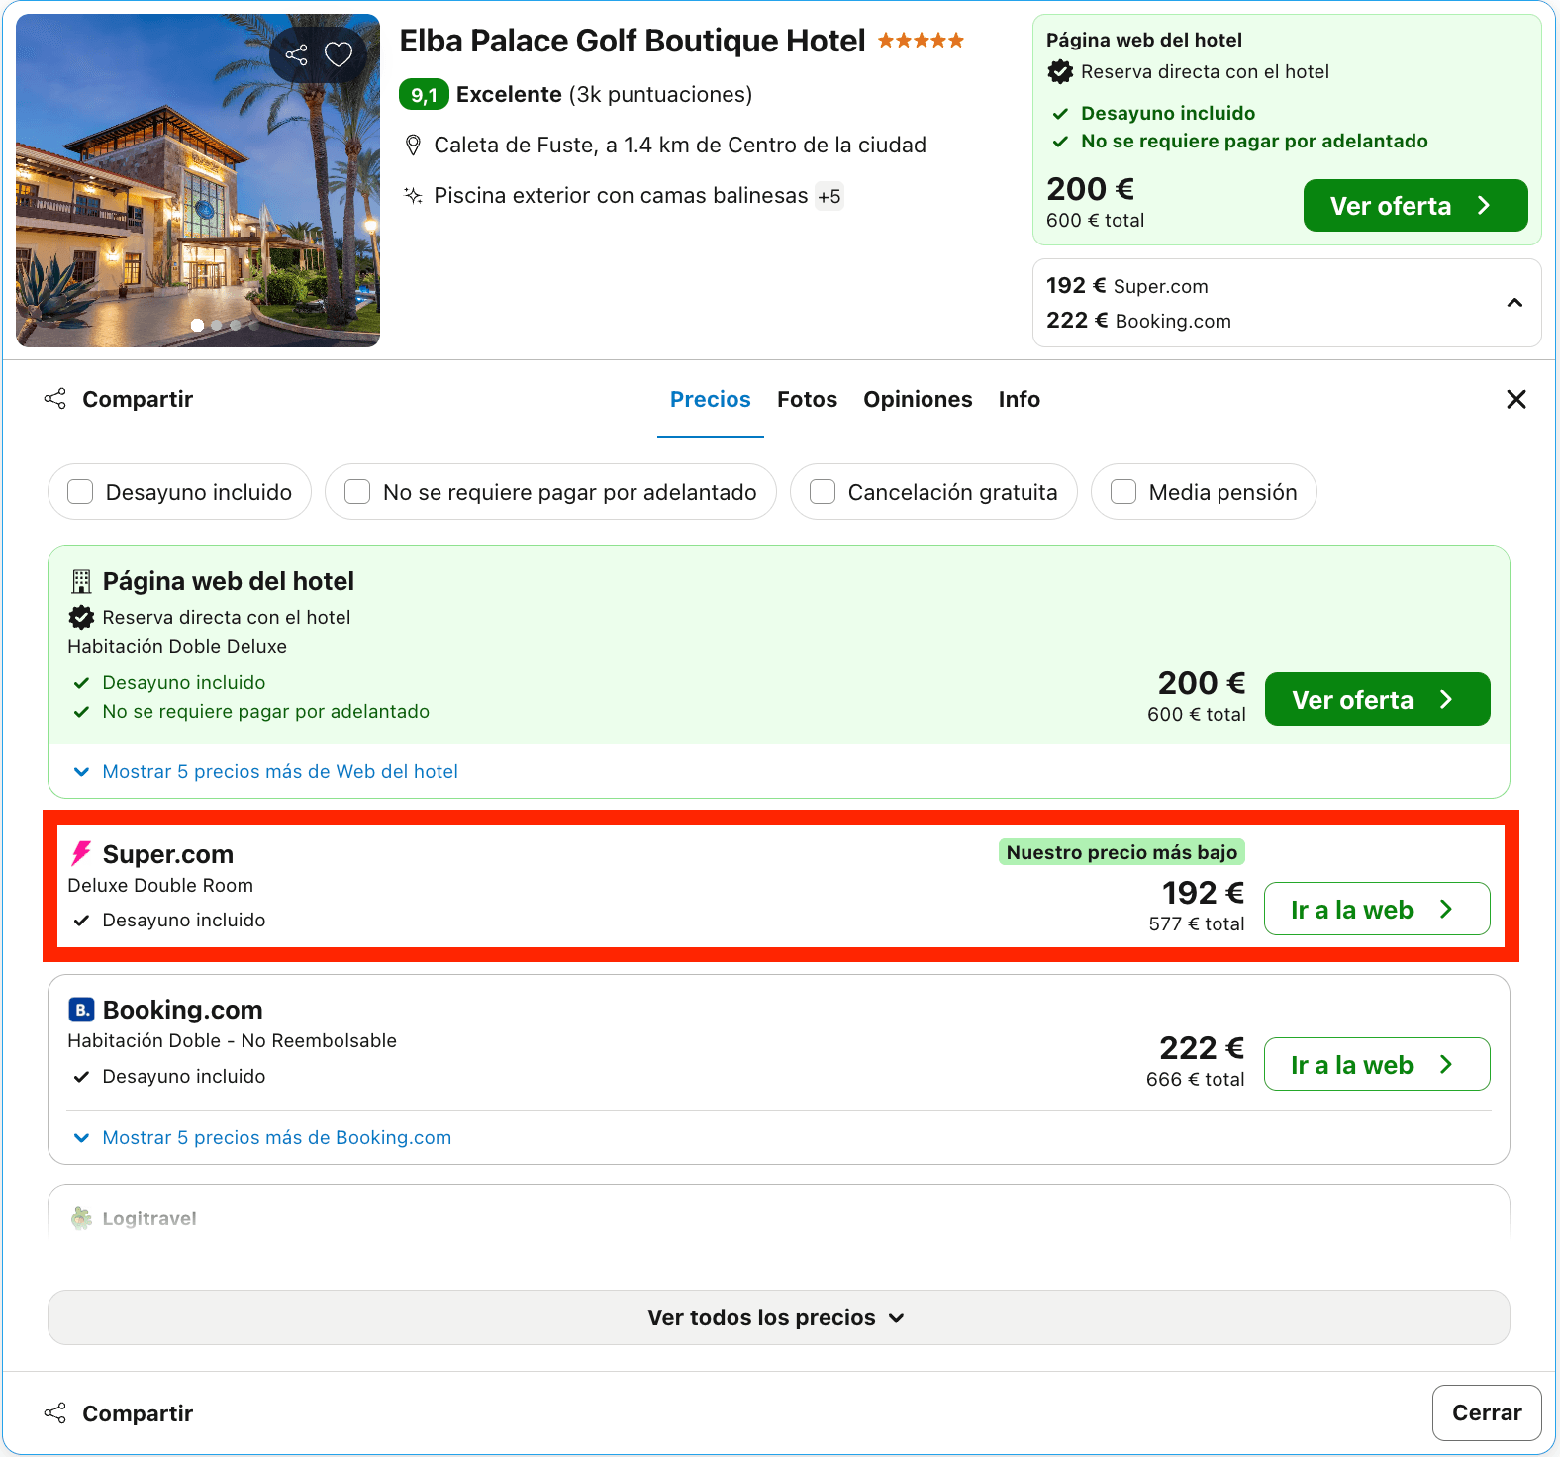Click the Booking.com B logo

(x=81, y=1010)
